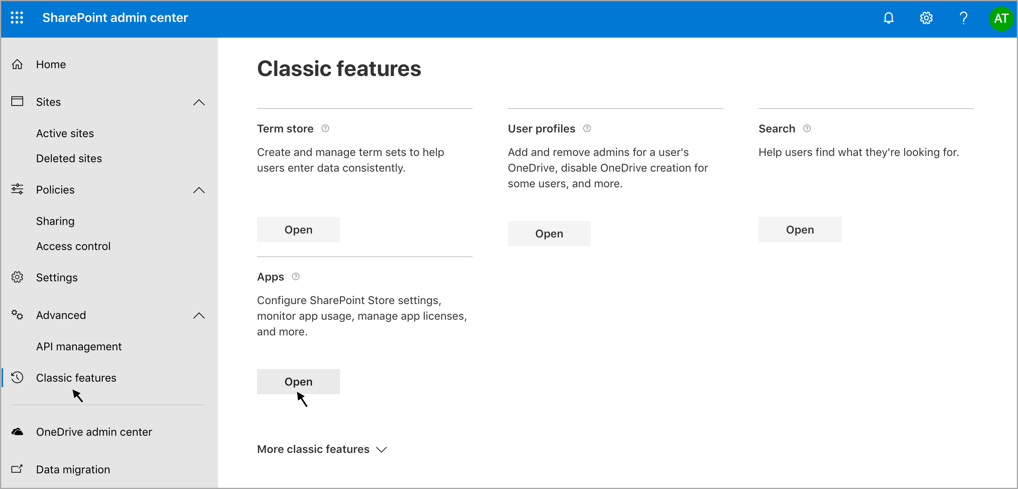Open OneDrive admin center link

[x=94, y=432]
